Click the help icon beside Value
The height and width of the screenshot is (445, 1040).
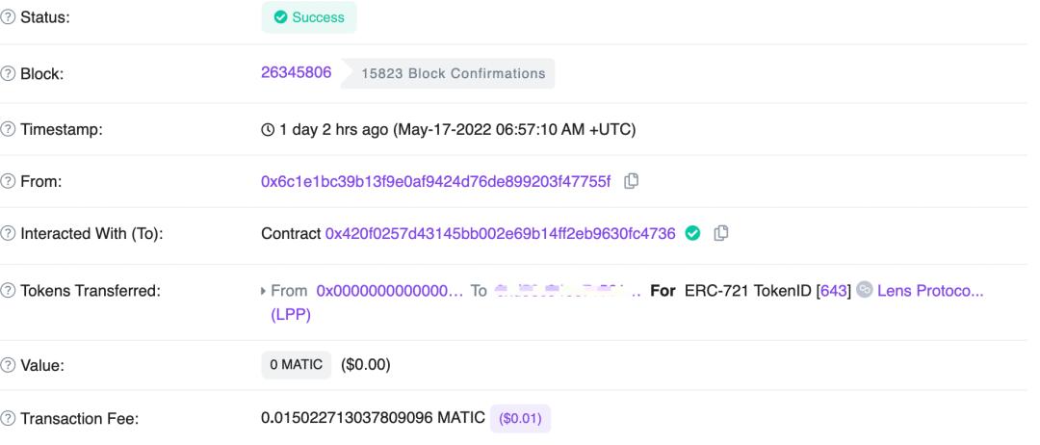[x=8, y=365]
